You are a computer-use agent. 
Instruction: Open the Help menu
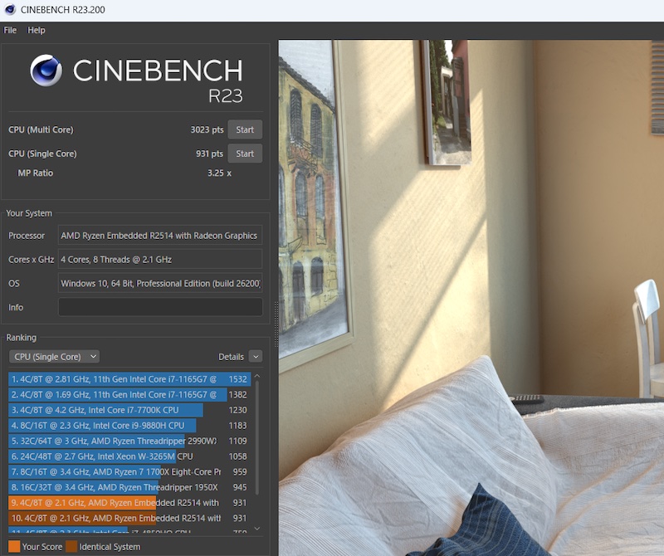click(36, 30)
